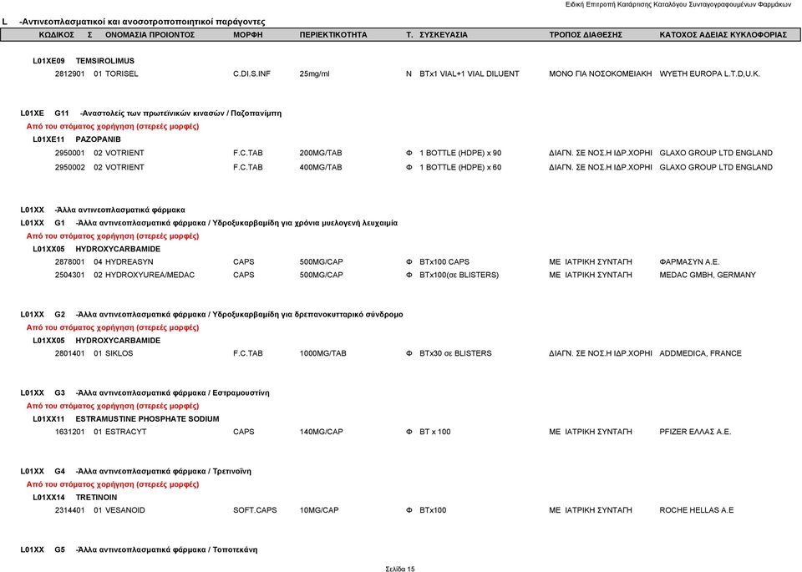The height and width of the screenshot is (572, 802).
Task: Click the 400MG/TAB content value
Action: click(x=321, y=167)
